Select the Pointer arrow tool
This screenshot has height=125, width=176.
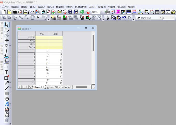(7, 25)
